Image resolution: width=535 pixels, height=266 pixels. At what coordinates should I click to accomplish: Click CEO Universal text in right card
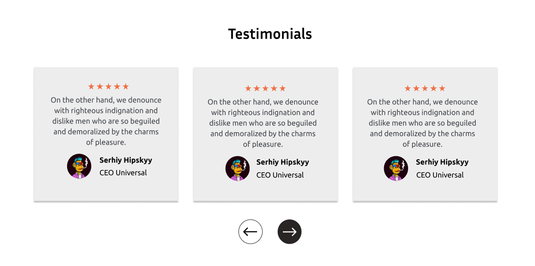click(440, 175)
